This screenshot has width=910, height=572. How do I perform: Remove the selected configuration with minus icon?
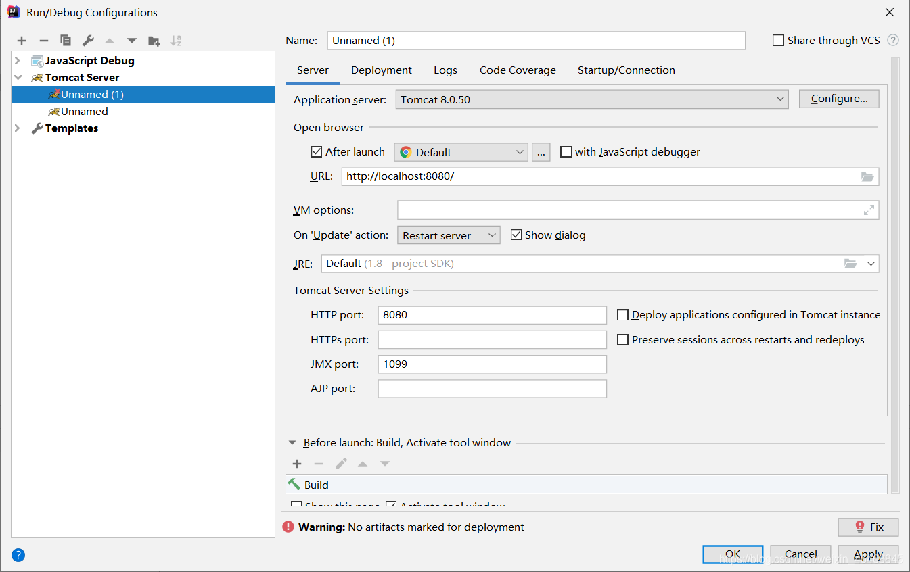43,41
